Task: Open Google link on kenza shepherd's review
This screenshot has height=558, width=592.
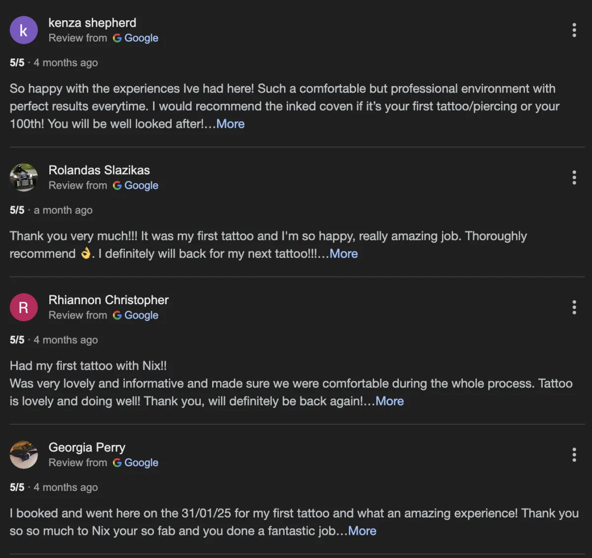Action: pos(136,38)
